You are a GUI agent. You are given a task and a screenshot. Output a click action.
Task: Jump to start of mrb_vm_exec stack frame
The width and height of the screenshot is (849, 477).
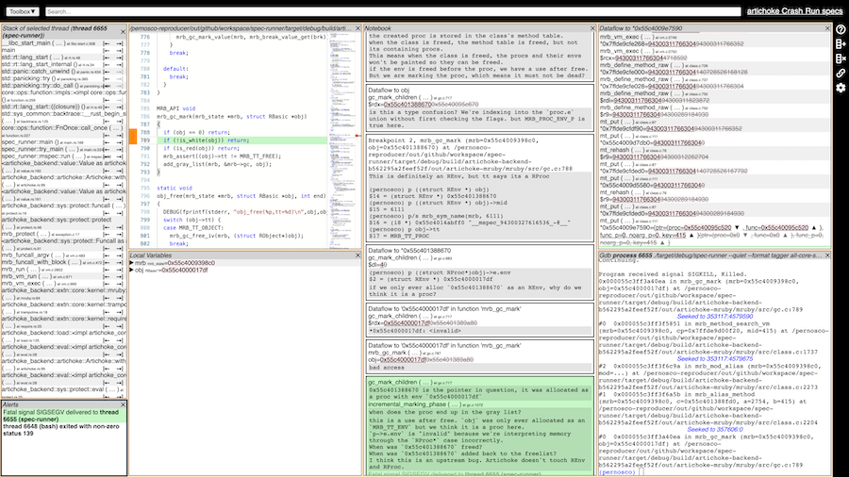[x=106, y=284]
